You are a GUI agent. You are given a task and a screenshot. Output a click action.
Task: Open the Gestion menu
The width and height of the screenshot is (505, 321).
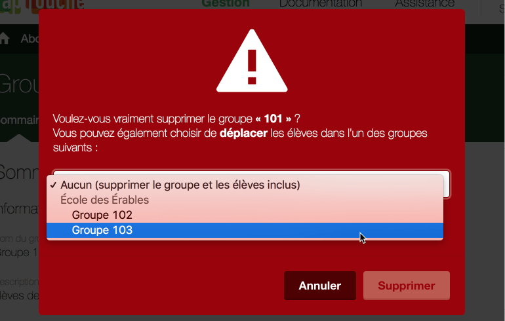point(226,4)
